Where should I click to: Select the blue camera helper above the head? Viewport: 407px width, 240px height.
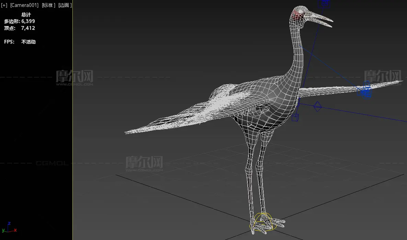[x=324, y=4]
